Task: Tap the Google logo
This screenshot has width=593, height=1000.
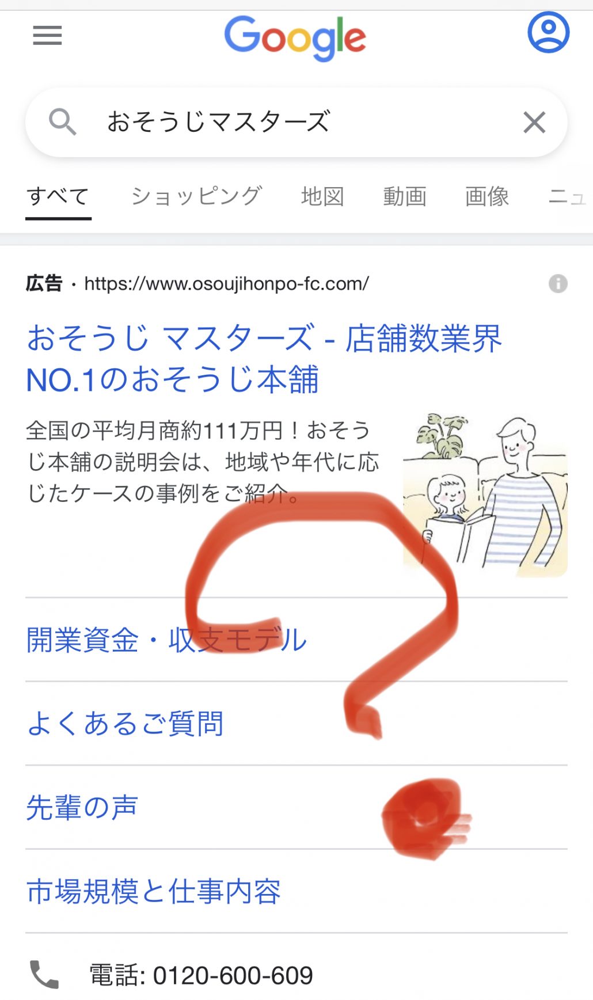Action: point(295,38)
